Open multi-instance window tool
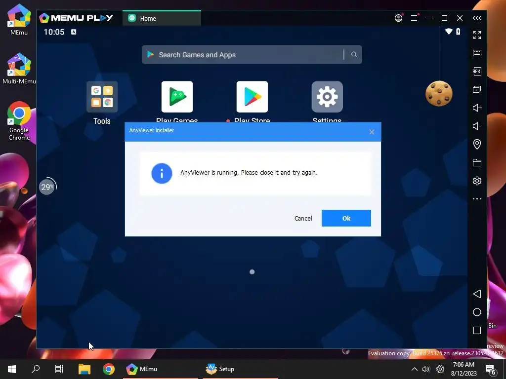 pos(477,89)
